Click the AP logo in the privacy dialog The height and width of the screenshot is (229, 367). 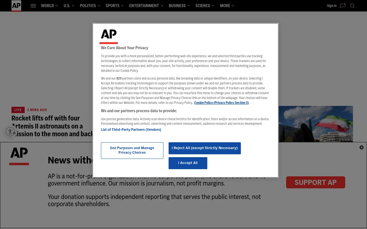[x=109, y=34]
